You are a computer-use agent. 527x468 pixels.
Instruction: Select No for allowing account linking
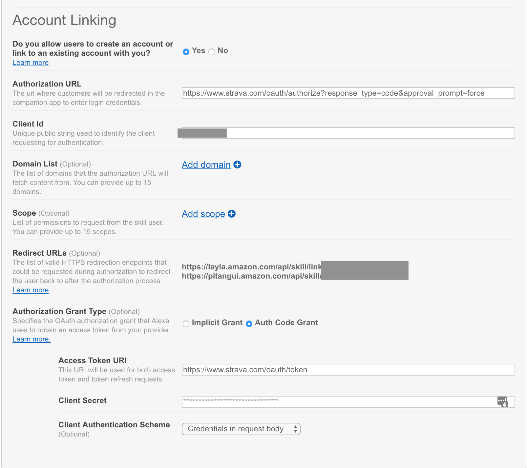(x=212, y=51)
